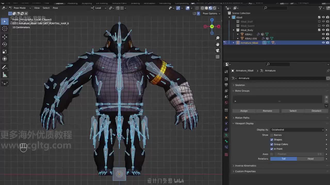330x185 pixels.
Task: Expand the Inverse Kinematics panel
Action: [245, 166]
